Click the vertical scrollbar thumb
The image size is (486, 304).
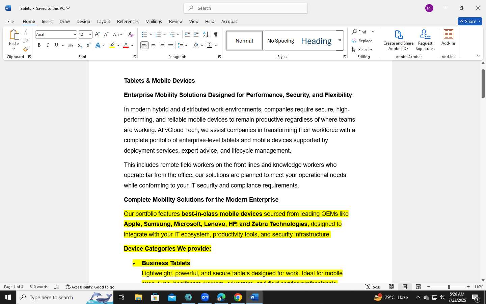point(483,84)
